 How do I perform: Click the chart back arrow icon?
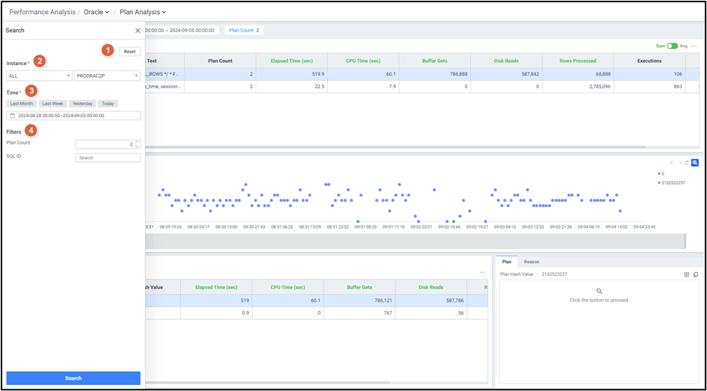click(672, 162)
